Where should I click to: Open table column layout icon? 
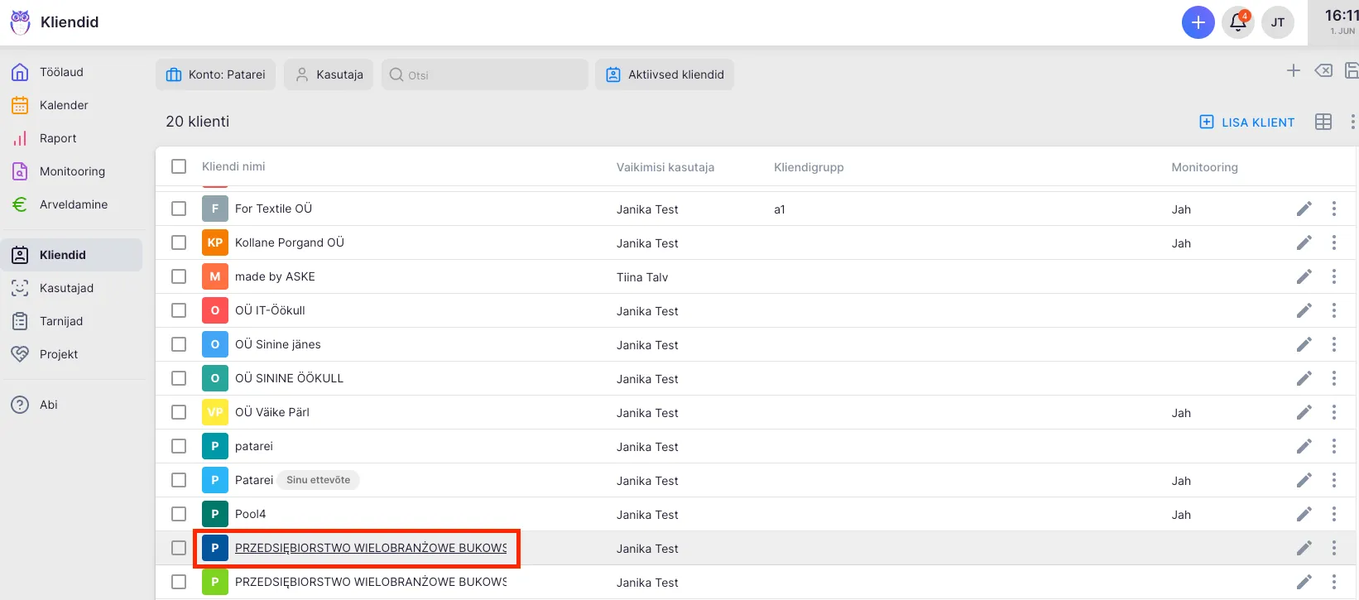tap(1323, 122)
